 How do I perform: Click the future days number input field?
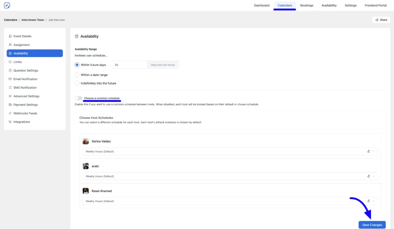pos(129,65)
